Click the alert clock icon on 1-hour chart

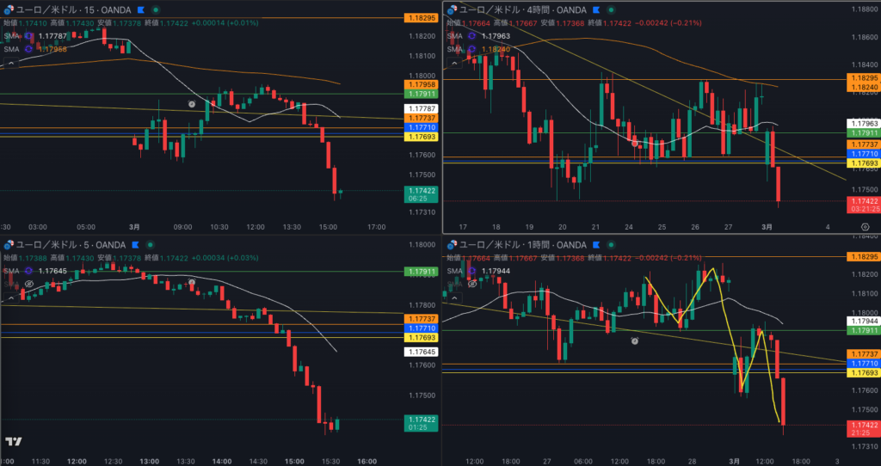pos(634,341)
